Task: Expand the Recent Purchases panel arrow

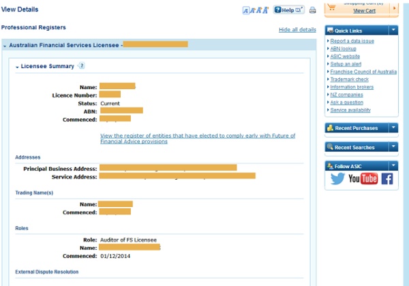Action: coord(393,128)
